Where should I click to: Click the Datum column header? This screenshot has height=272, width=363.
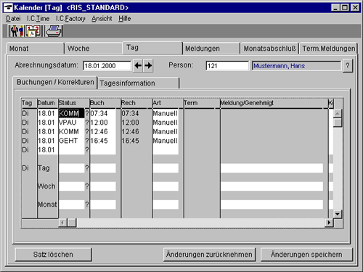coord(48,103)
